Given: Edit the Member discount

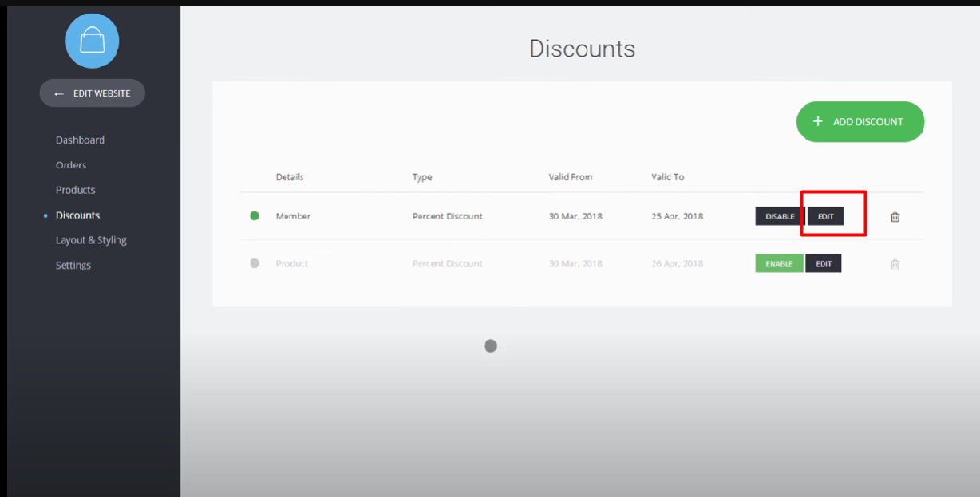Looking at the screenshot, I should [x=825, y=216].
